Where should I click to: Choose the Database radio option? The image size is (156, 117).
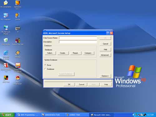[45, 69]
